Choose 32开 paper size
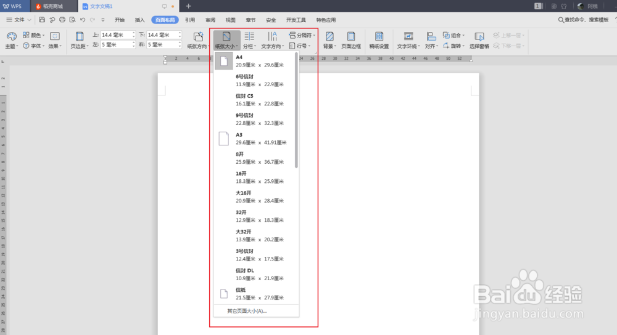This screenshot has width=617, height=335. coord(255,216)
